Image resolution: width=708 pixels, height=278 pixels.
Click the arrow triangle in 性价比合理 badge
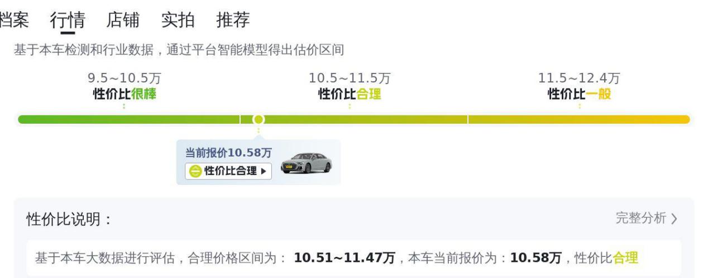click(x=264, y=171)
